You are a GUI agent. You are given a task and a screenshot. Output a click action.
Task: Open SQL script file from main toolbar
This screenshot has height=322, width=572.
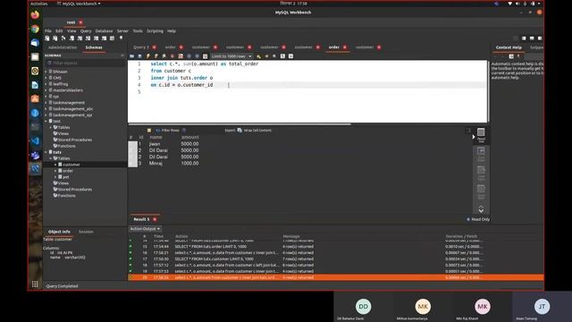(x=55, y=38)
